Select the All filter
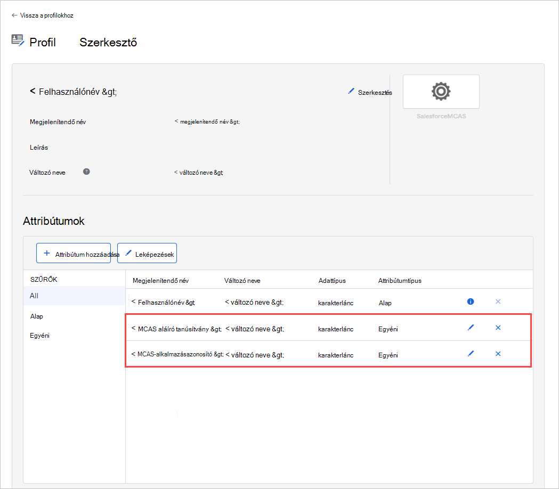Image resolution: width=559 pixels, height=489 pixels. point(74,296)
